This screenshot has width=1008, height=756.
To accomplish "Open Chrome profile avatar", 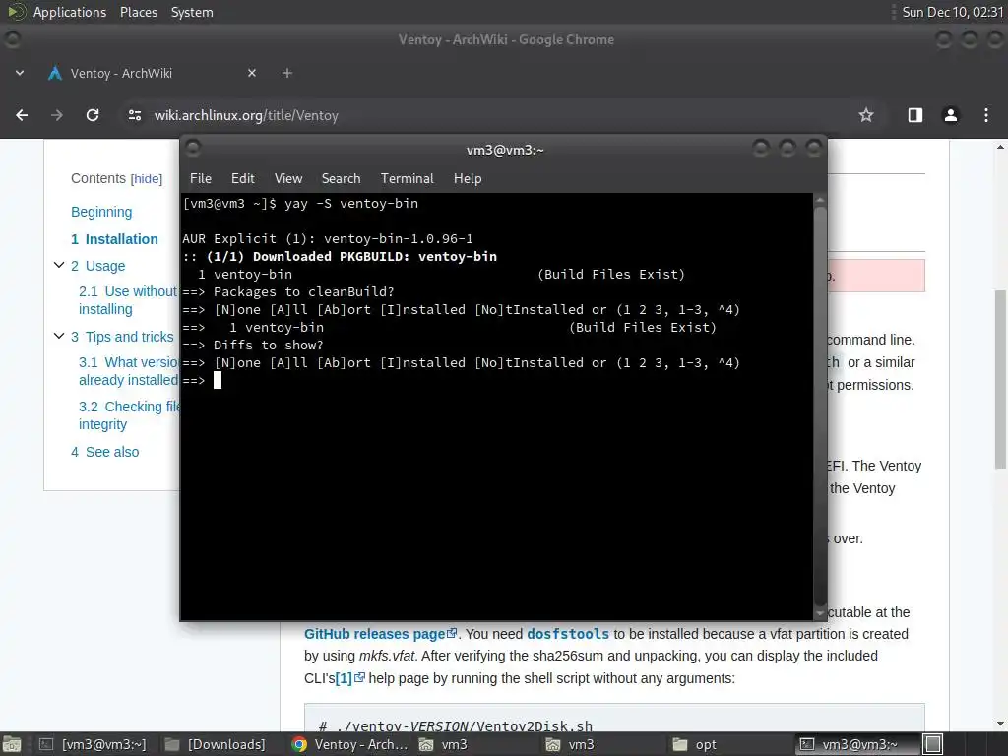I will (x=950, y=115).
